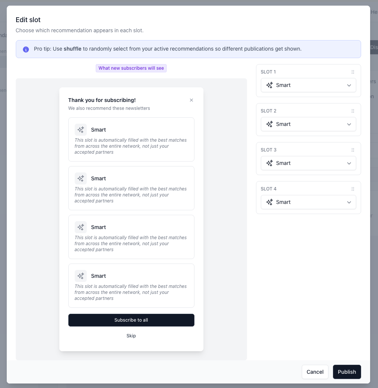Screen dimensions: 378x388
Task: Select the second Smart recommendation card in the preview
Action: [x=131, y=188]
